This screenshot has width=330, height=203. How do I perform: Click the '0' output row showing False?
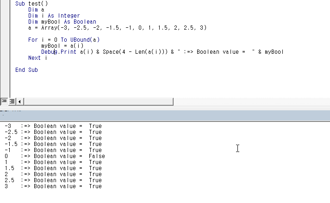click(55, 156)
